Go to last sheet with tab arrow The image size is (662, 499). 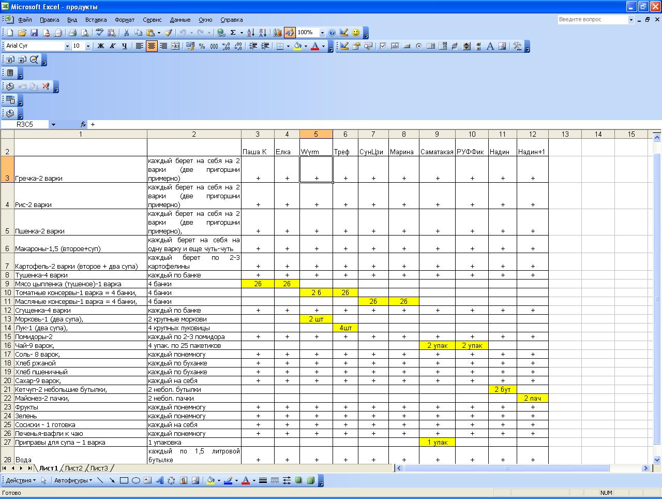point(29,468)
